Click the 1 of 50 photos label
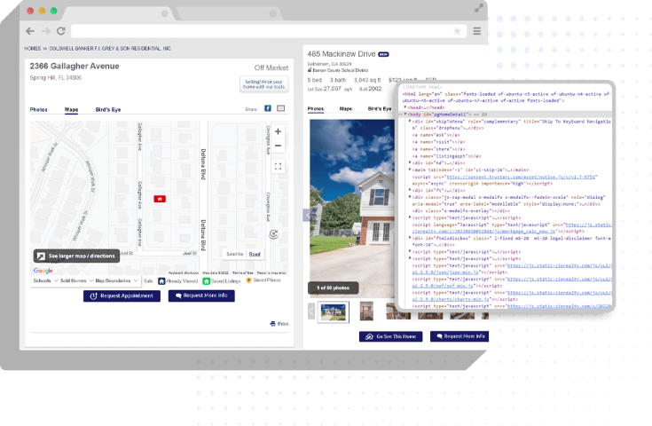 [x=333, y=288]
